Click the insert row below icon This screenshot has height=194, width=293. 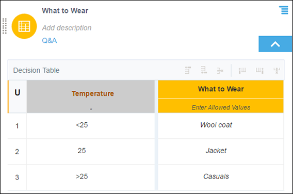pos(204,70)
